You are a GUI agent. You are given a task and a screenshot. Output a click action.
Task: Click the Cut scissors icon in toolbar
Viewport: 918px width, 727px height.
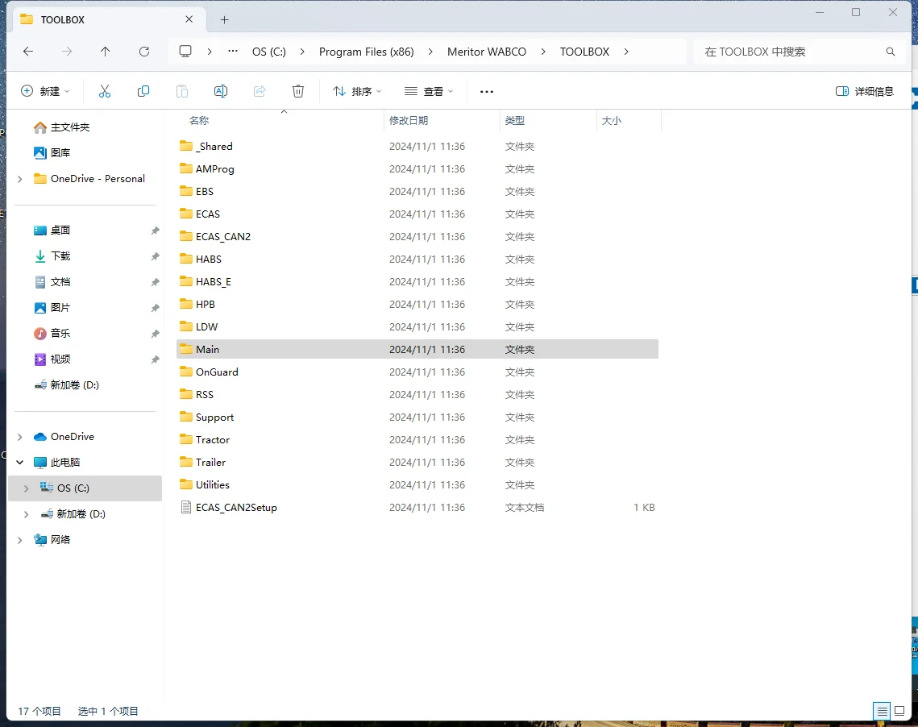(105, 91)
